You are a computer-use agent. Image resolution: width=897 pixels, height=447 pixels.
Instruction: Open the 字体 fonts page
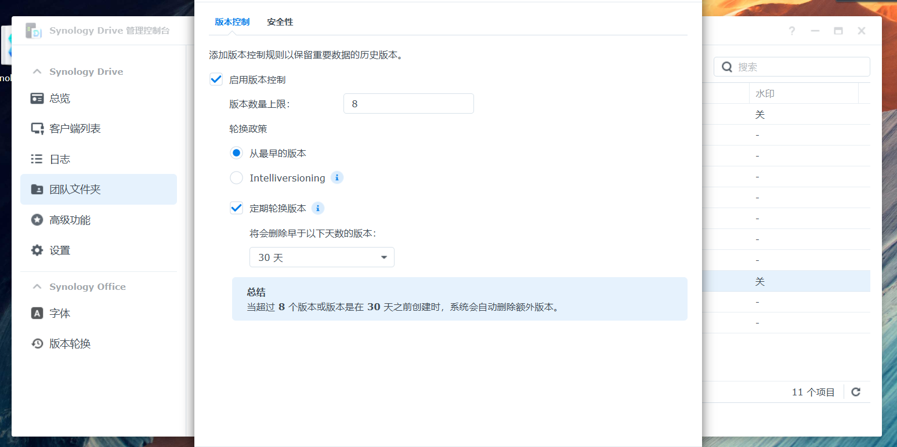click(99, 313)
